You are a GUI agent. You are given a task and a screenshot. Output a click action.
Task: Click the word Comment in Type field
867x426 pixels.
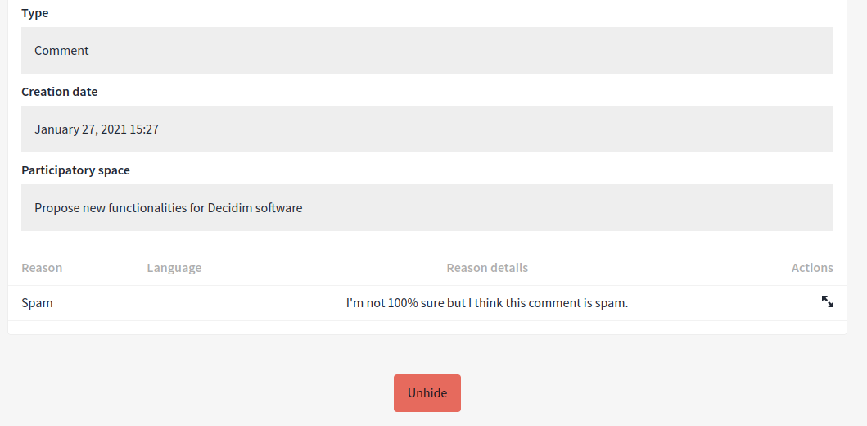pyautogui.click(x=61, y=51)
